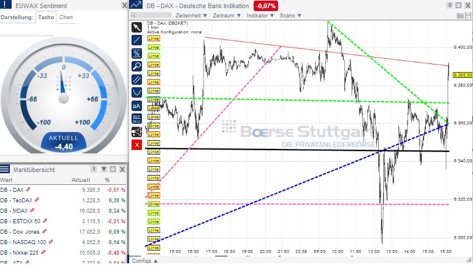Image resolution: width=473 pixels, height=268 pixels.
Task: Click the search magnifier in chart toolbar
Action: coord(133,15)
